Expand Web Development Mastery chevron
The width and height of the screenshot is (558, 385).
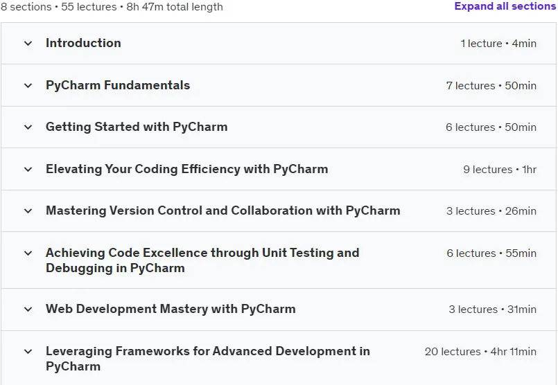pyautogui.click(x=28, y=310)
